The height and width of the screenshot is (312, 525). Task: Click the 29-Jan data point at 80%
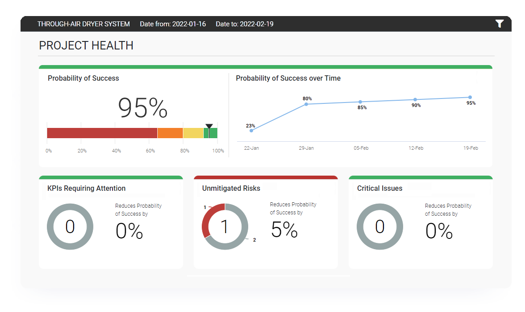coord(306,104)
